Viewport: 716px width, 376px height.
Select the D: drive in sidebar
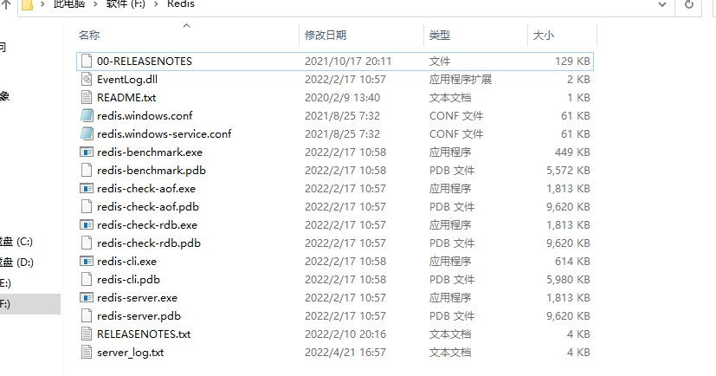coord(16,263)
